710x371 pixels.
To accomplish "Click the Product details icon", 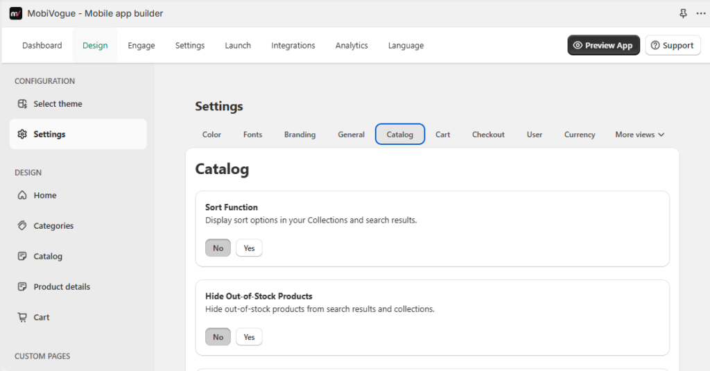I will click(x=22, y=286).
